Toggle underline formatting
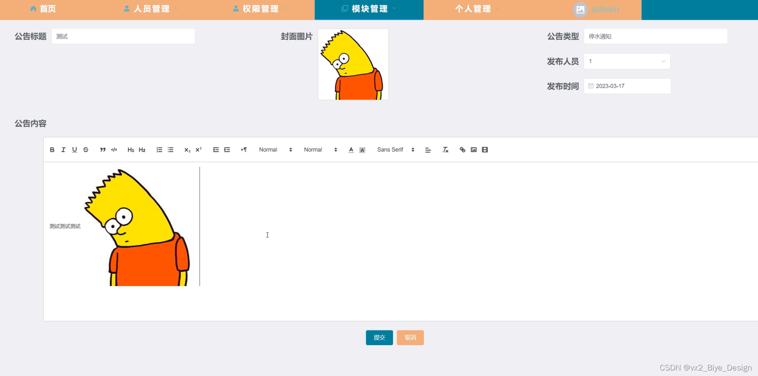 (x=75, y=150)
